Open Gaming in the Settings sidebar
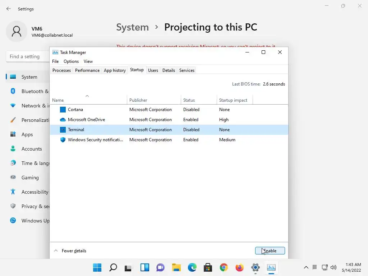Screen dimensions: 368x276 28,178
